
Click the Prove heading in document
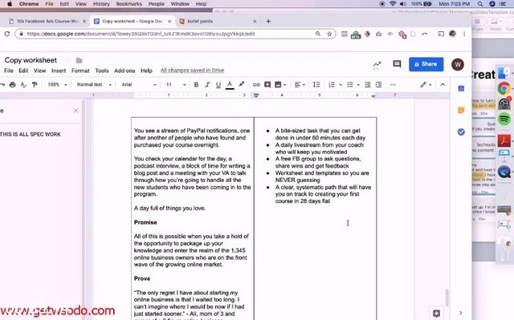142,278
